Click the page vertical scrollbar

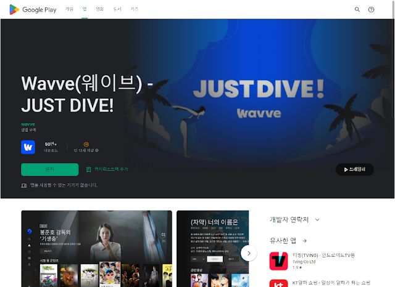pyautogui.click(x=394, y=58)
